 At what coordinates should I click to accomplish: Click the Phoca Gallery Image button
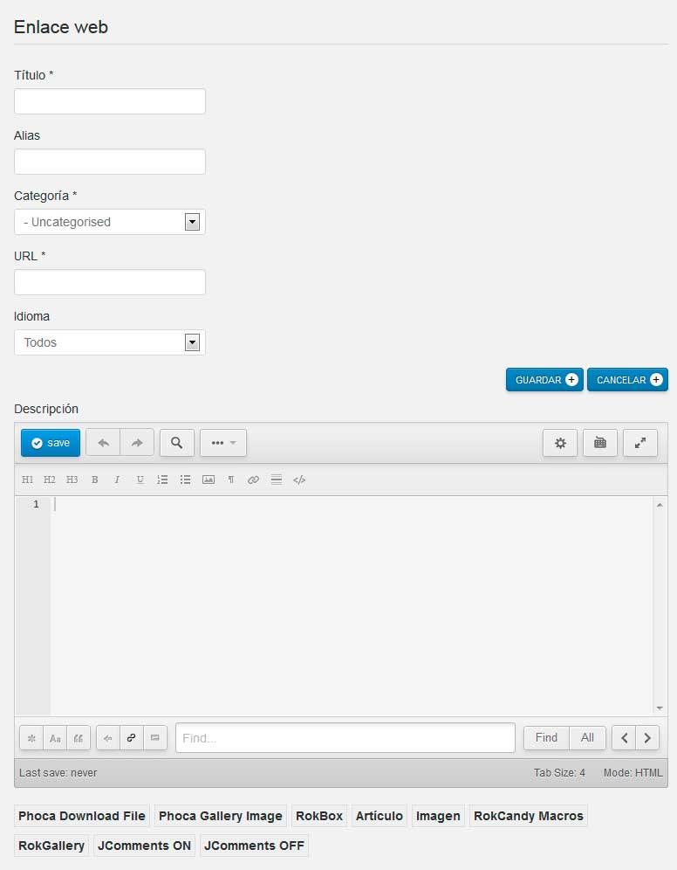[x=221, y=816]
